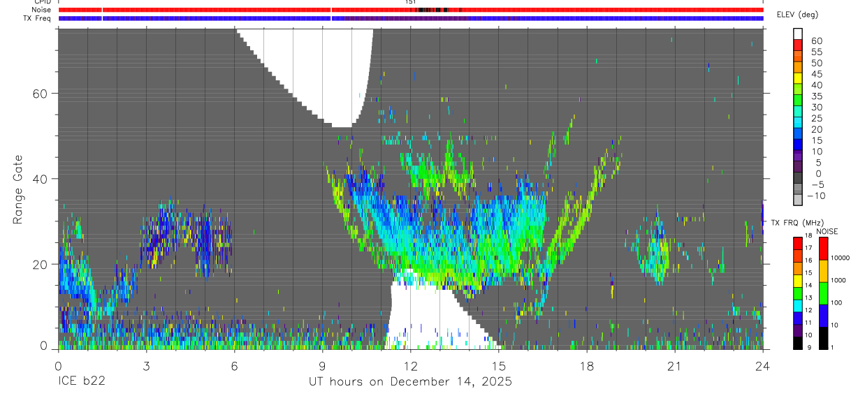This screenshot has height=396, width=858.
Task: Click the TX FRQ legend label 14
Action: 808,285
